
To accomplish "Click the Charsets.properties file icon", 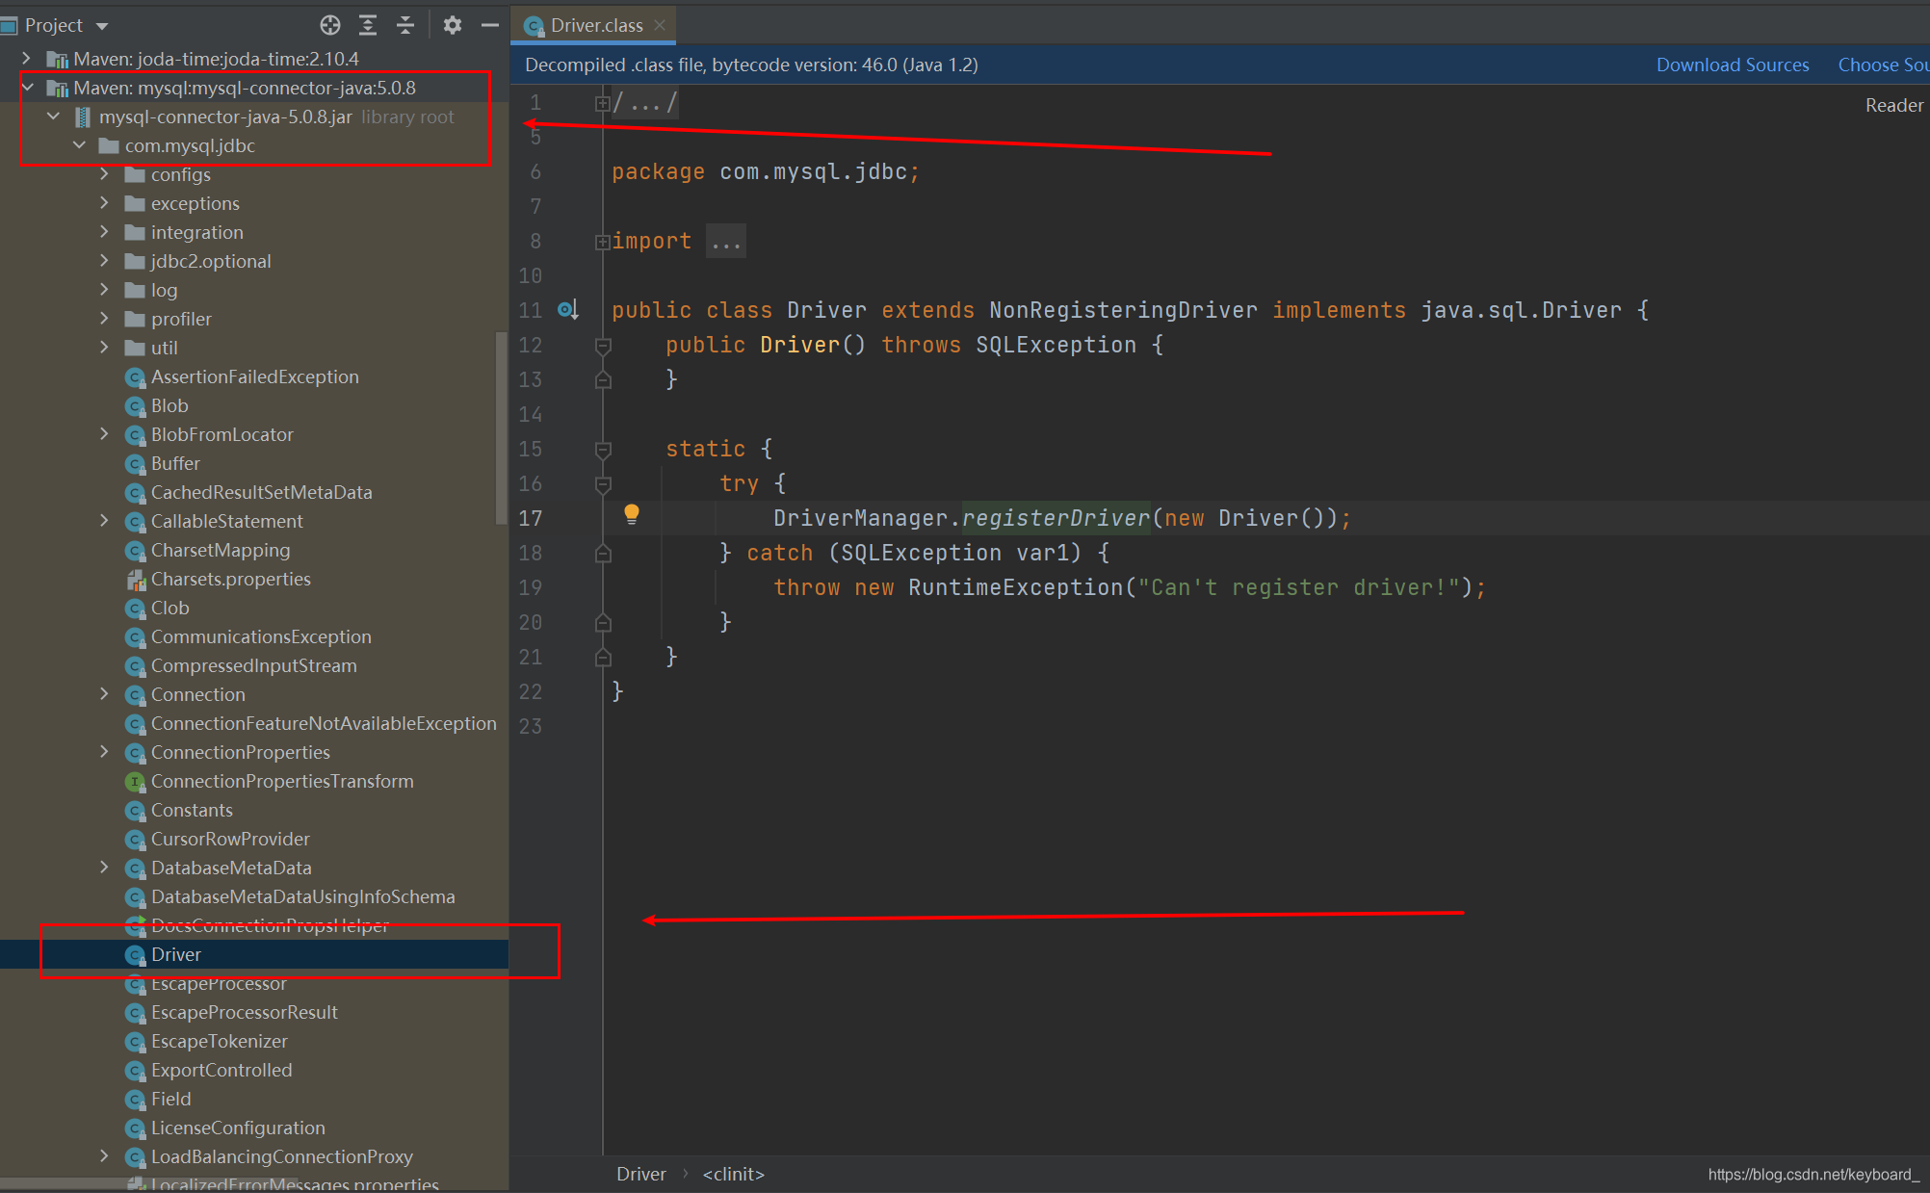I will click(x=136, y=580).
